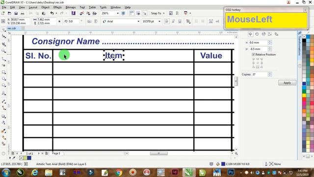Image resolution: width=314 pixels, height=177 pixels.
Task: Click the Apply button in Transformations docker
Action: [287, 83]
